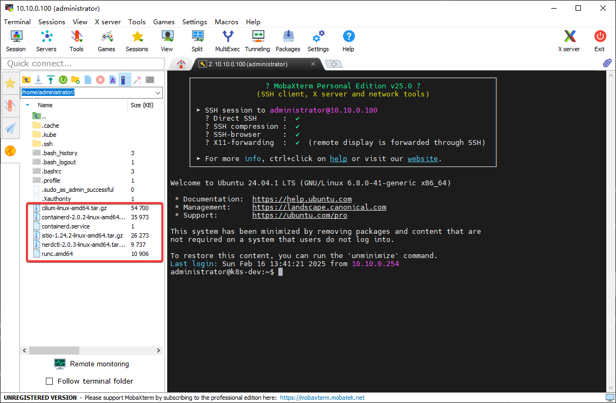Viewport: 616px width, 403px height.
Task: Open the starred Sessions side tab
Action: point(10,83)
